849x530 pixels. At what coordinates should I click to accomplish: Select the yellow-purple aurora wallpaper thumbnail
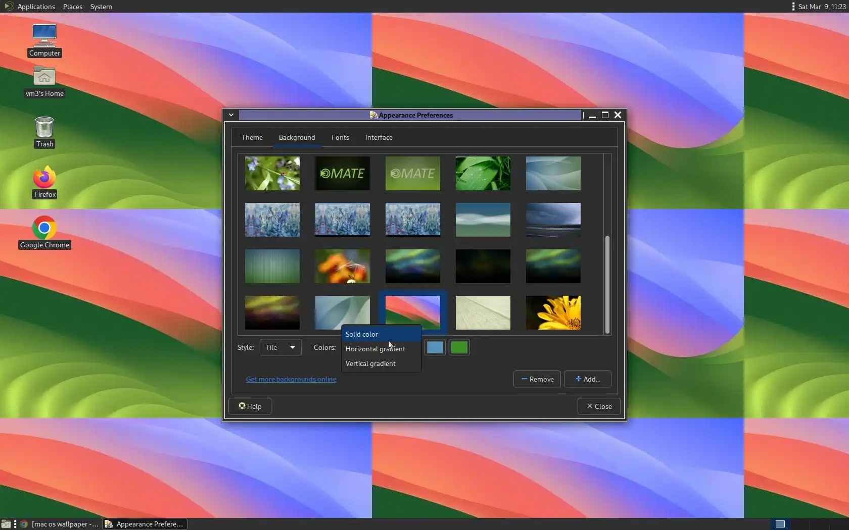272,312
